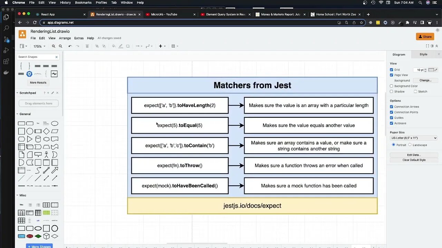442x248 pixels.
Task: Click the To Front icon
Action: [x=97, y=46]
